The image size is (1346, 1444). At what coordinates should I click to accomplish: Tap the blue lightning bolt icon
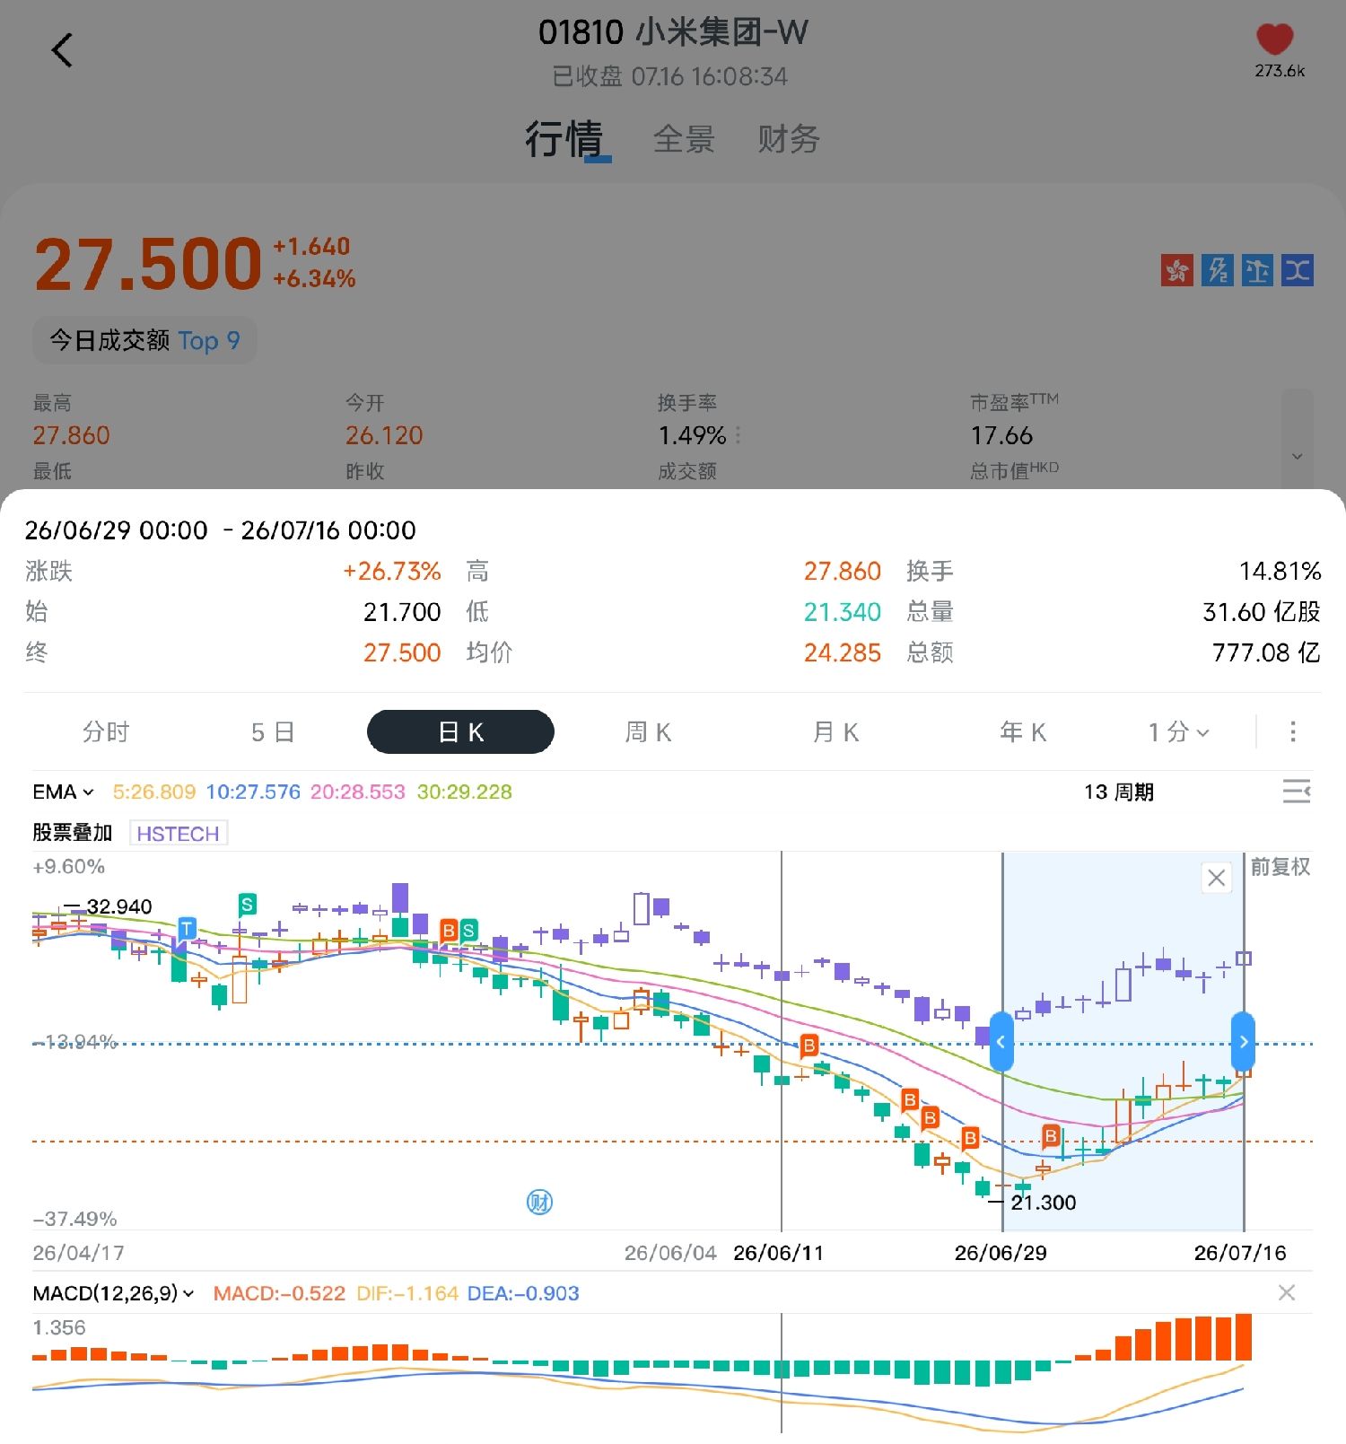click(x=1218, y=269)
